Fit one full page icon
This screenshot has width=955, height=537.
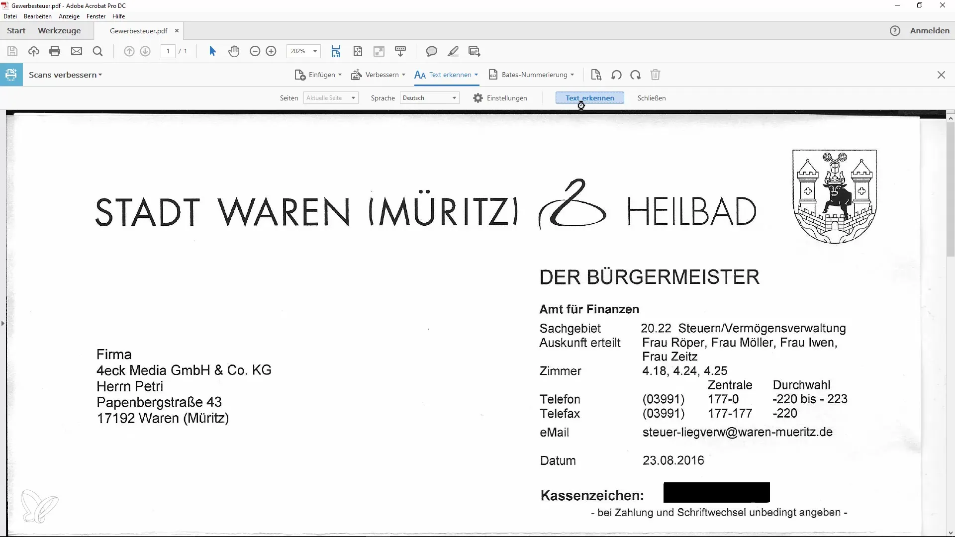358,51
